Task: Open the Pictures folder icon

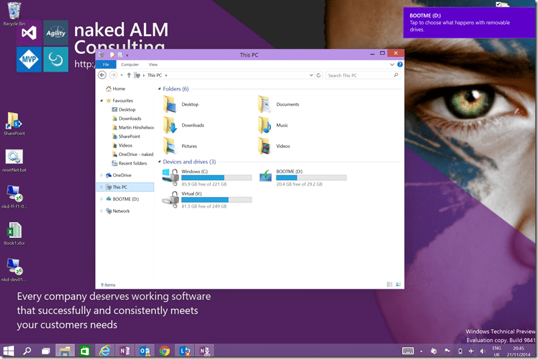Action: 169,146
